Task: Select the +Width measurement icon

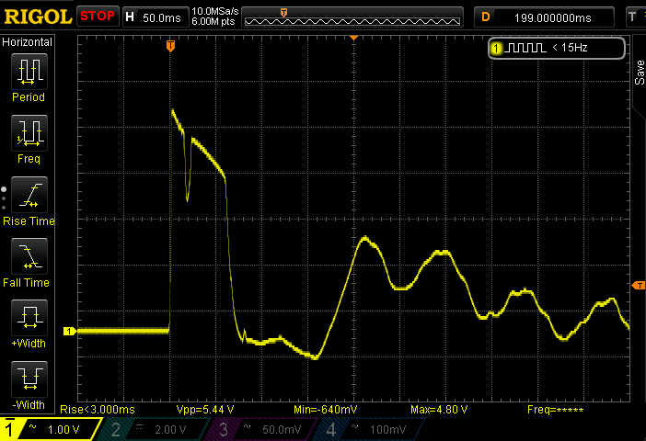Action: tap(29, 319)
